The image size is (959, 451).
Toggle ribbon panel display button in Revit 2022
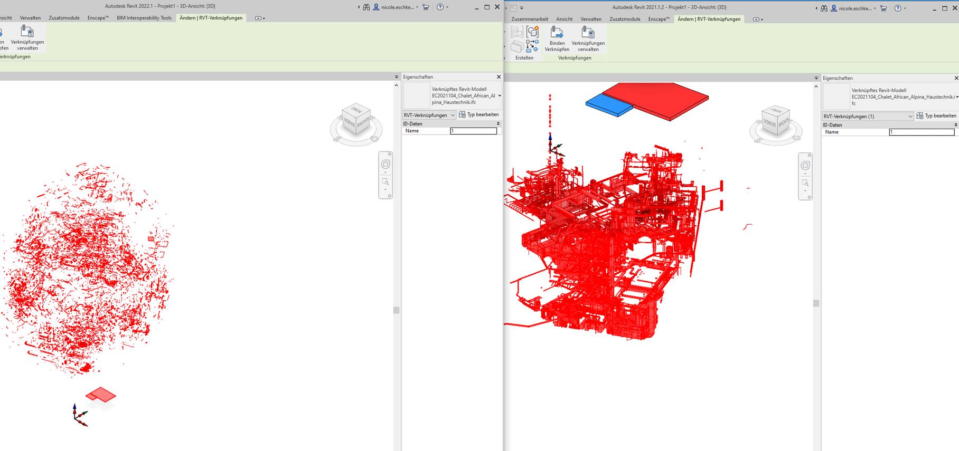click(x=258, y=18)
